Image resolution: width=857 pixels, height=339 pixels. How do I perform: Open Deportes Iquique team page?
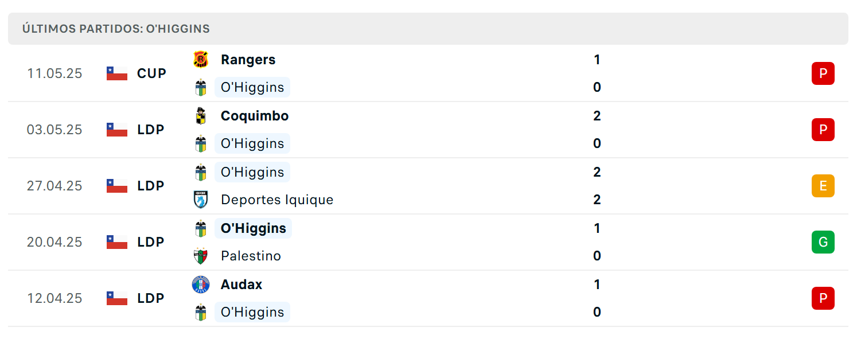coord(277,200)
